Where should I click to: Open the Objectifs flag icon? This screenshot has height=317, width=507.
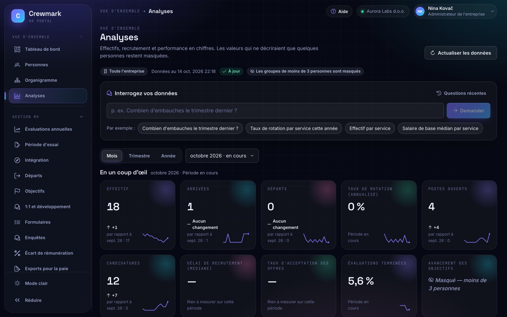[17, 191]
